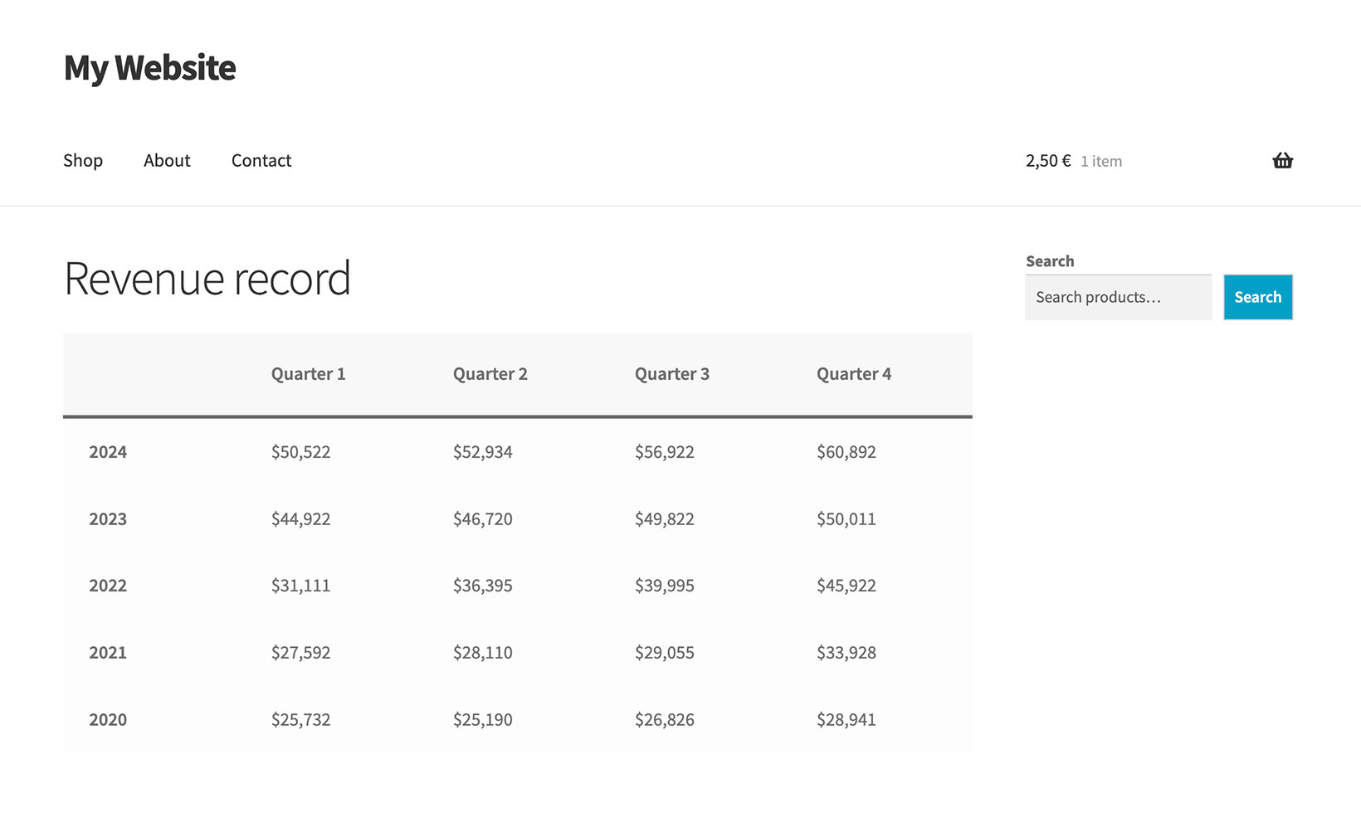This screenshot has height=832, width=1361.
Task: Click the Quarter 2 column header
Action: pyautogui.click(x=490, y=374)
